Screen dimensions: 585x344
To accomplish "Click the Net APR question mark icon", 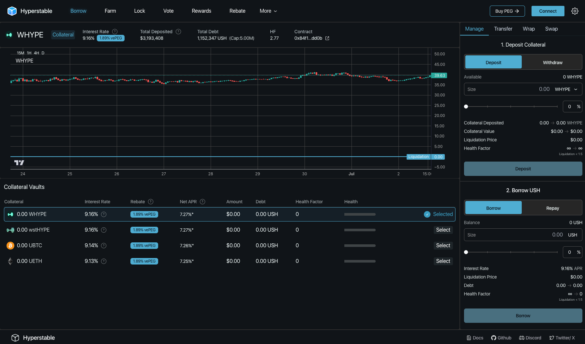I will point(202,202).
